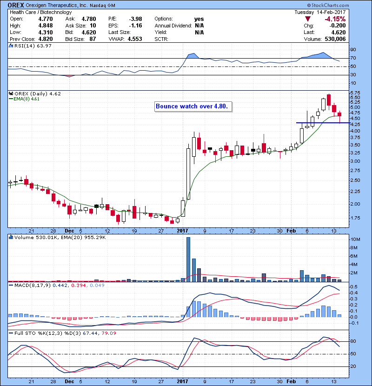Click the Open value 4.770
Image resolution: width=372 pixels, height=386 pixels.
click(x=46, y=19)
